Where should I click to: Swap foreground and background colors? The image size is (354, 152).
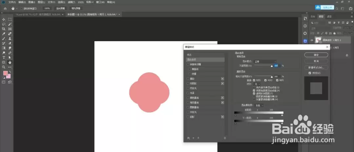(10, 72)
